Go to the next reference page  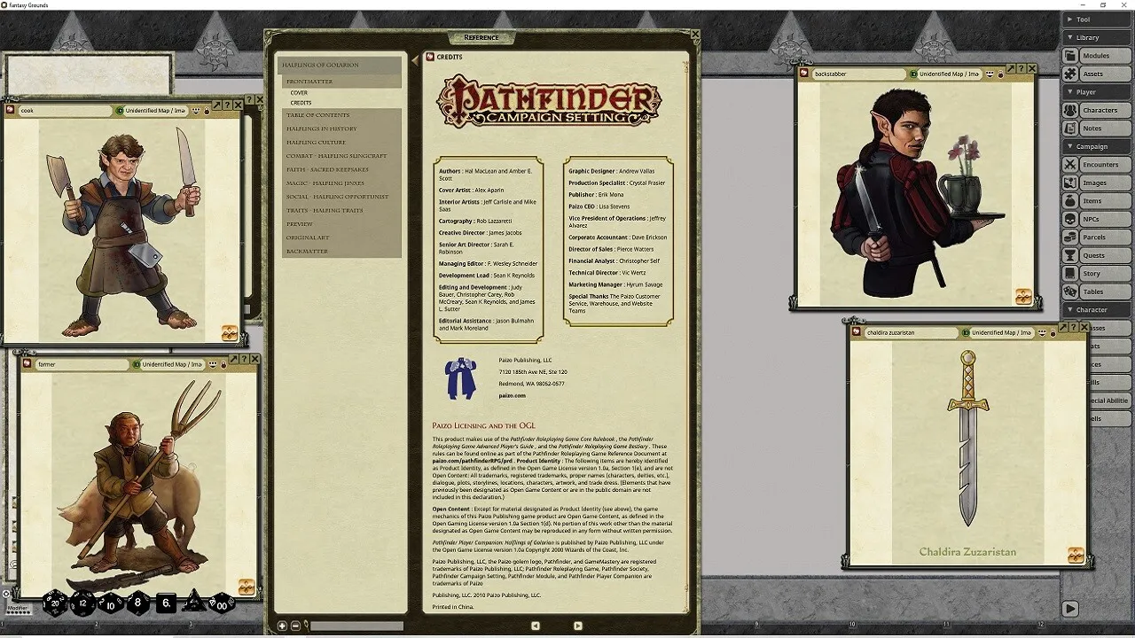[x=578, y=626]
